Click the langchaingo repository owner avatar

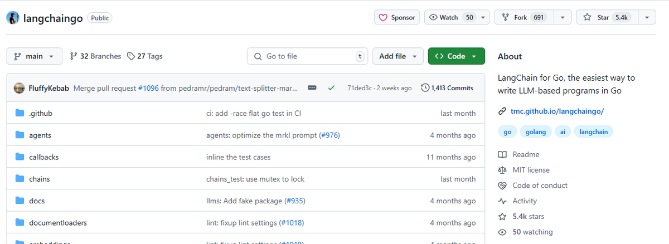tap(13, 18)
